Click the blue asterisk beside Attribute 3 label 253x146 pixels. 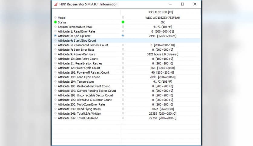pyautogui.click(x=55, y=36)
